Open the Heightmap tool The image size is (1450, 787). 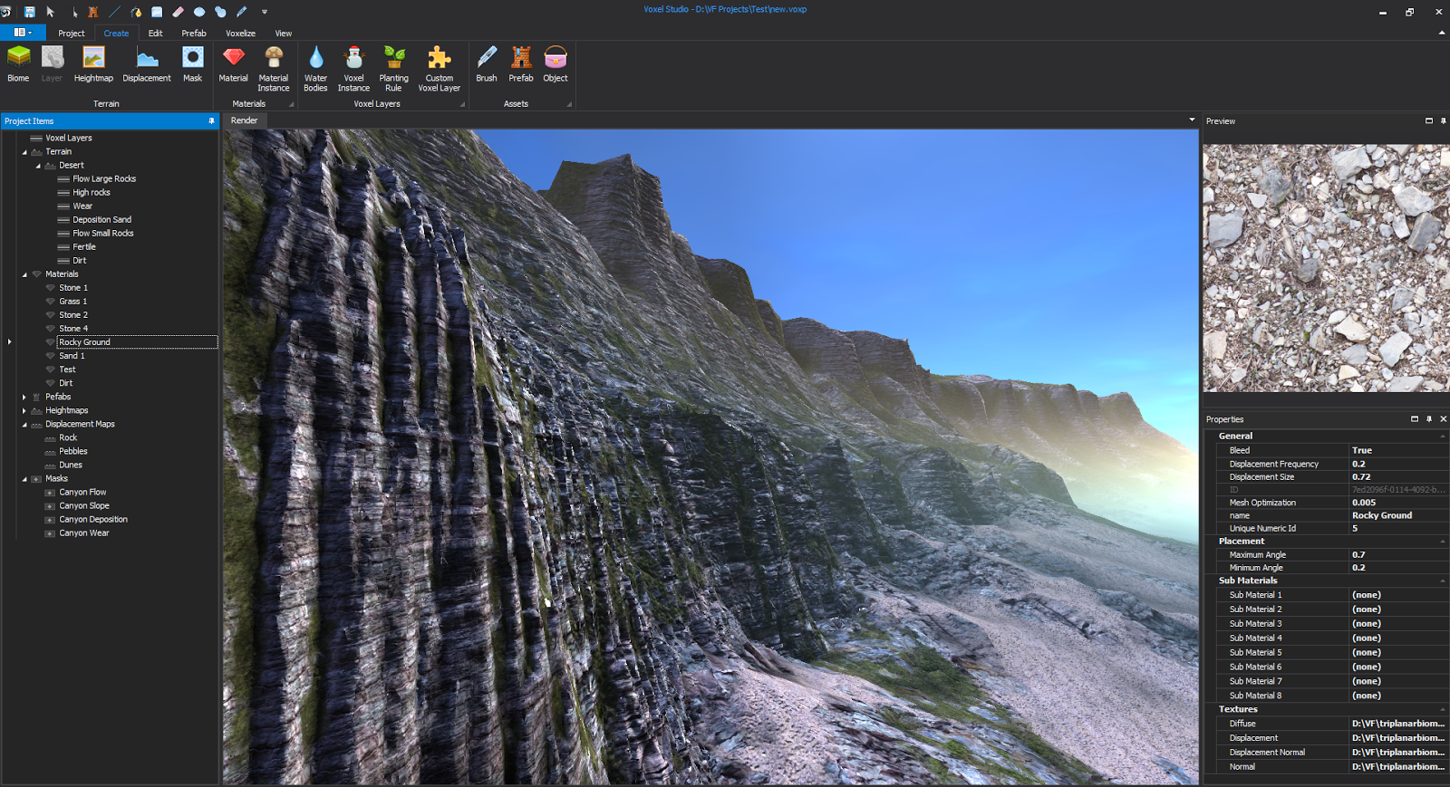tap(93, 63)
